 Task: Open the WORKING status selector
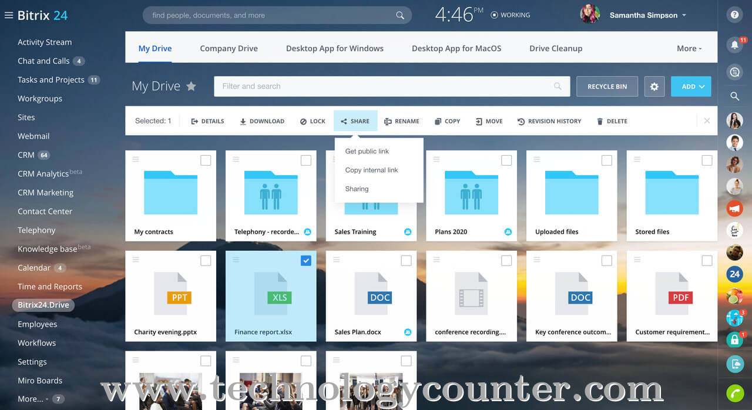pyautogui.click(x=511, y=15)
